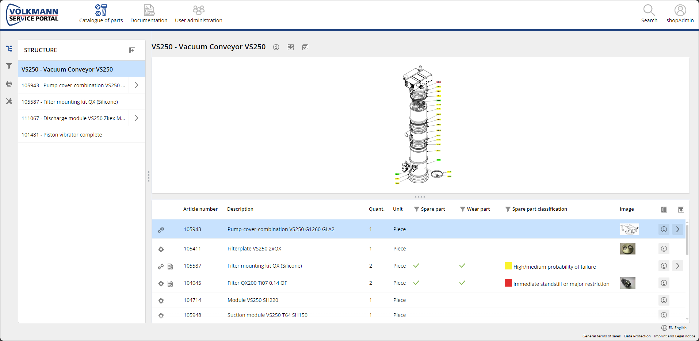Screen dimensions: 699x341
Task: Select 101481 Piston vibrator complete in tree
Action: coord(62,135)
